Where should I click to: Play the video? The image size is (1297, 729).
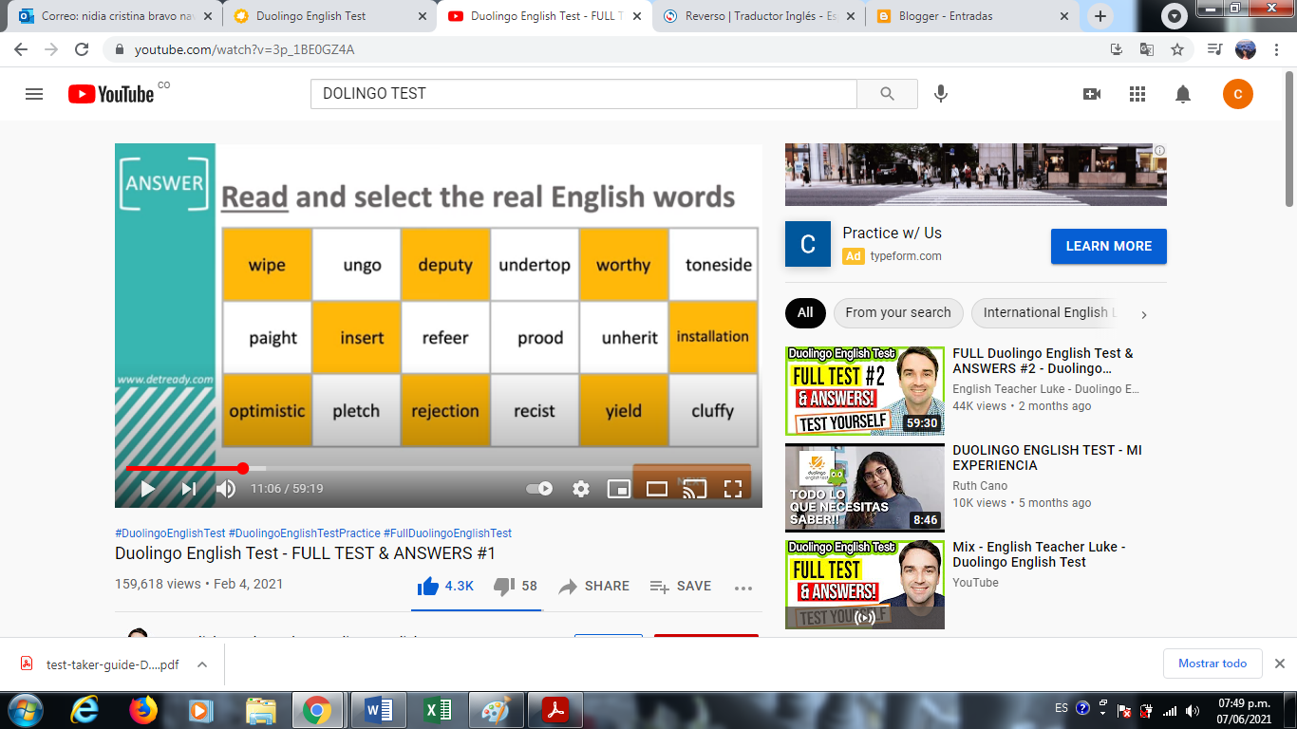[x=147, y=489]
